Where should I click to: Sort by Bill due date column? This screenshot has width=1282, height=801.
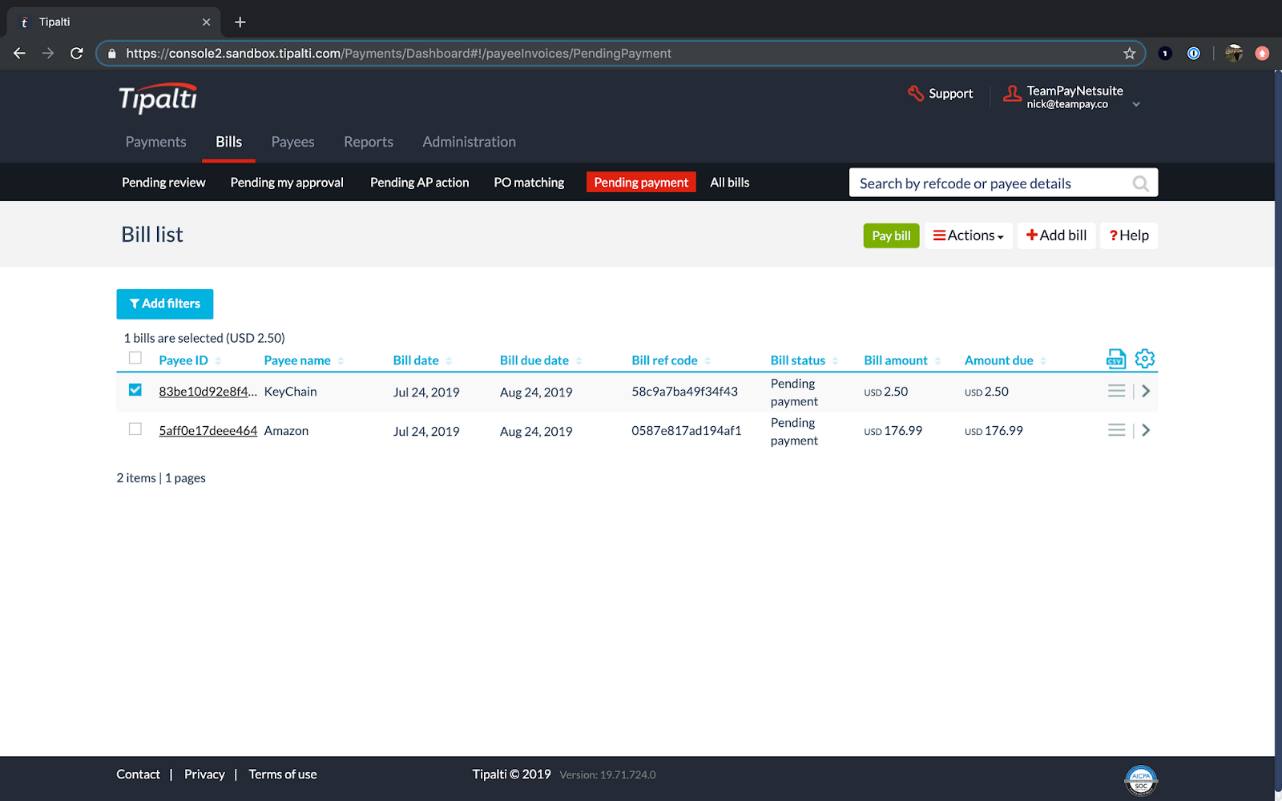pos(541,360)
